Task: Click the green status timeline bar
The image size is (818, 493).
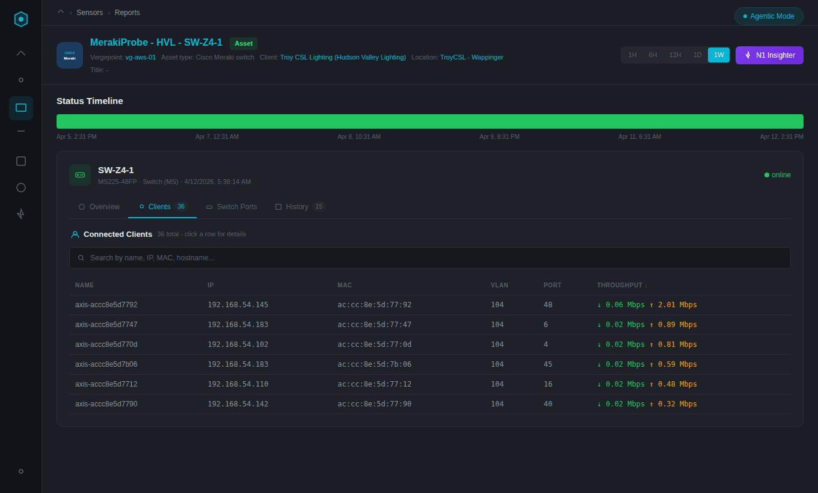Action: tap(430, 121)
